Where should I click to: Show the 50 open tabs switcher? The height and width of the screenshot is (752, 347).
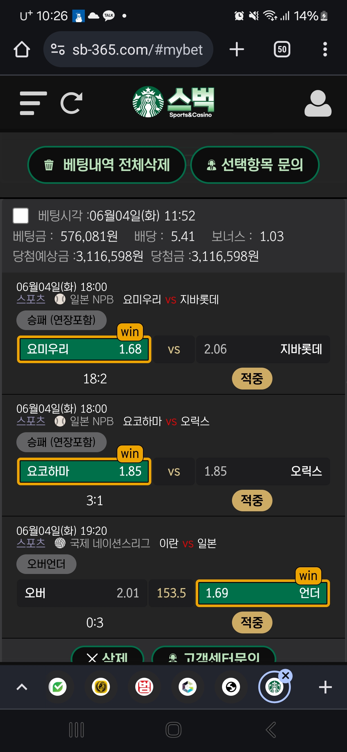pyautogui.click(x=282, y=49)
